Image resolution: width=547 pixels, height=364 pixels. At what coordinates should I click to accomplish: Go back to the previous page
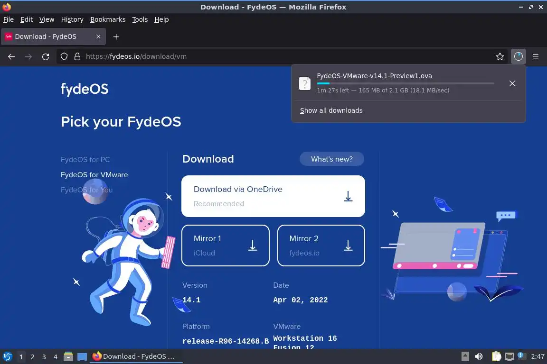pos(11,56)
